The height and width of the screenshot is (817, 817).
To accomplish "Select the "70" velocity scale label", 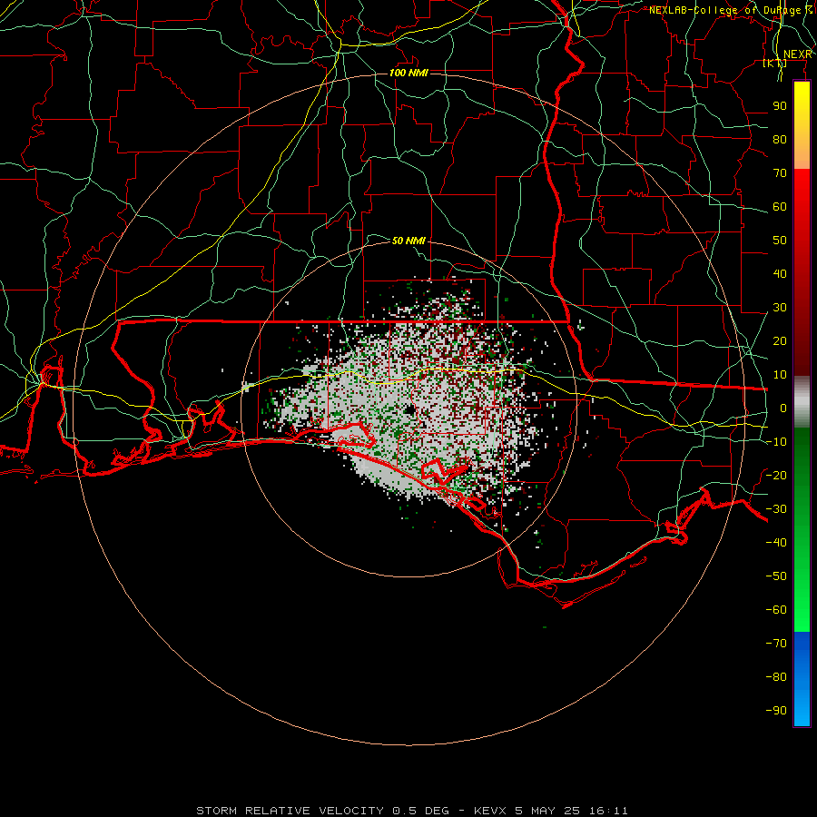I will point(780,173).
